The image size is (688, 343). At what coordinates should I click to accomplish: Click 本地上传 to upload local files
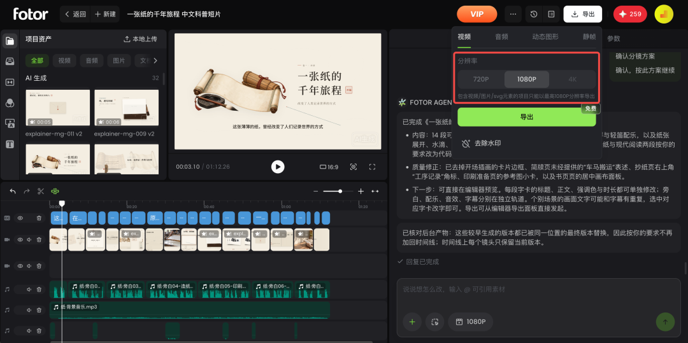click(140, 39)
